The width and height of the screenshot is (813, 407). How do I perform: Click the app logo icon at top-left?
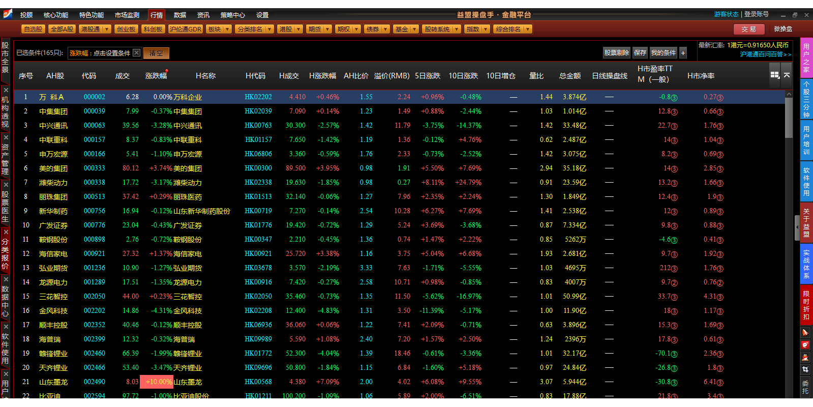point(8,14)
